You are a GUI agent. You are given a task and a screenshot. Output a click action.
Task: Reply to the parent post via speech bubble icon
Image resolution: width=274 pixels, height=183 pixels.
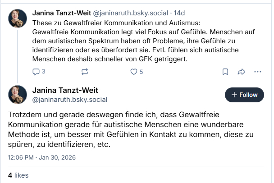pos(37,72)
